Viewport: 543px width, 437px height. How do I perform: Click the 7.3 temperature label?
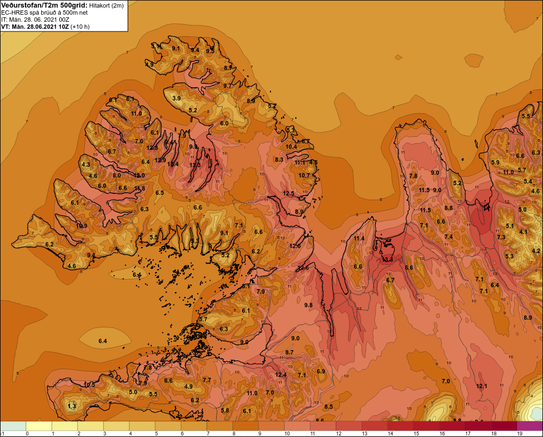tap(501, 237)
